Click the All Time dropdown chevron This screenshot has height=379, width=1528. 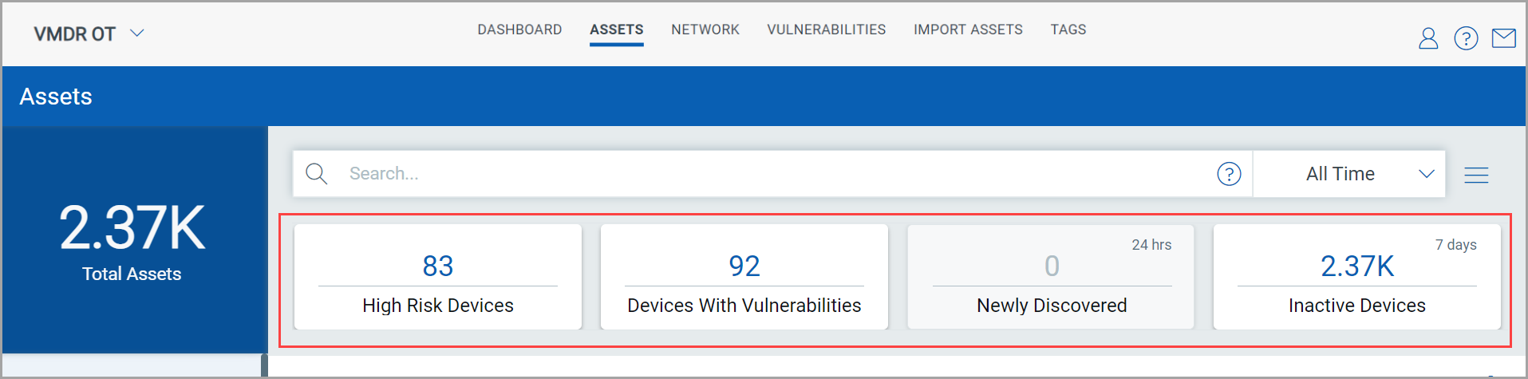pos(1426,174)
